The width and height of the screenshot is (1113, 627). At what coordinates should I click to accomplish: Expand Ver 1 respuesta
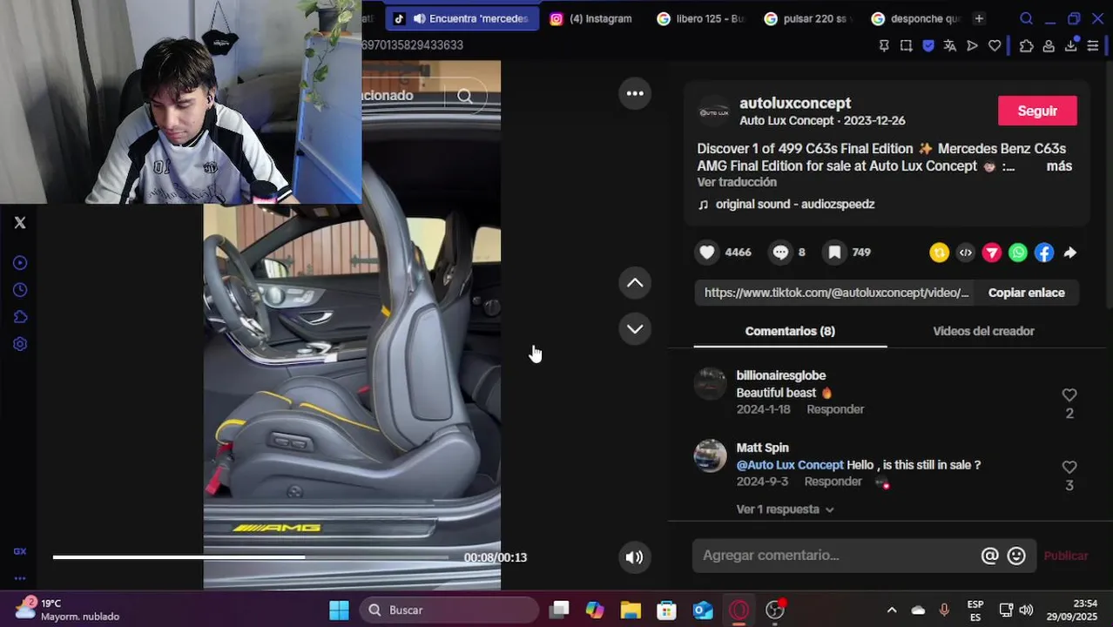coord(785,509)
